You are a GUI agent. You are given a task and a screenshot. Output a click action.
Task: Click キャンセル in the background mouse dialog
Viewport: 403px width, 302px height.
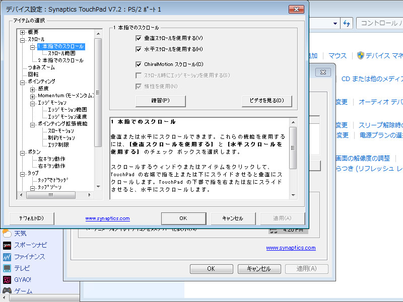point(259,269)
